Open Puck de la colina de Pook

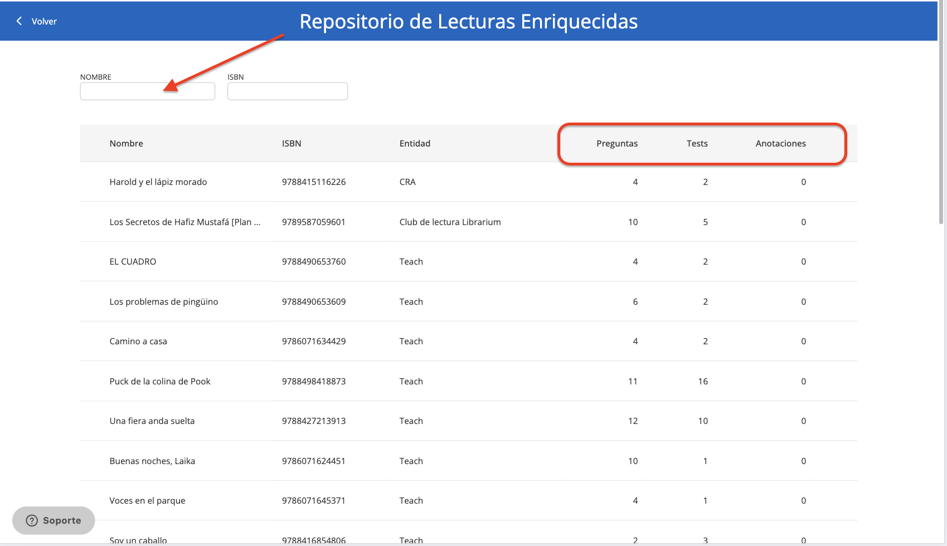point(469,381)
